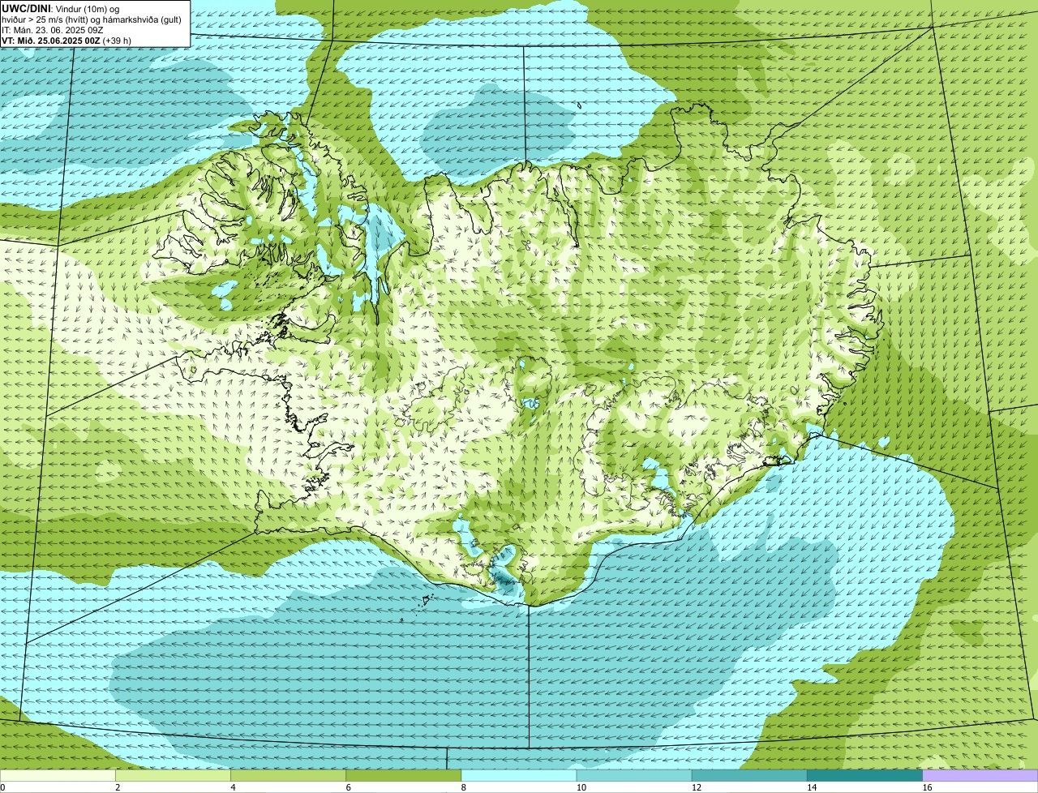Viewport: 1038px width, 793px height.
Task: Select the legend scale label "8"
Action: pyautogui.click(x=464, y=787)
